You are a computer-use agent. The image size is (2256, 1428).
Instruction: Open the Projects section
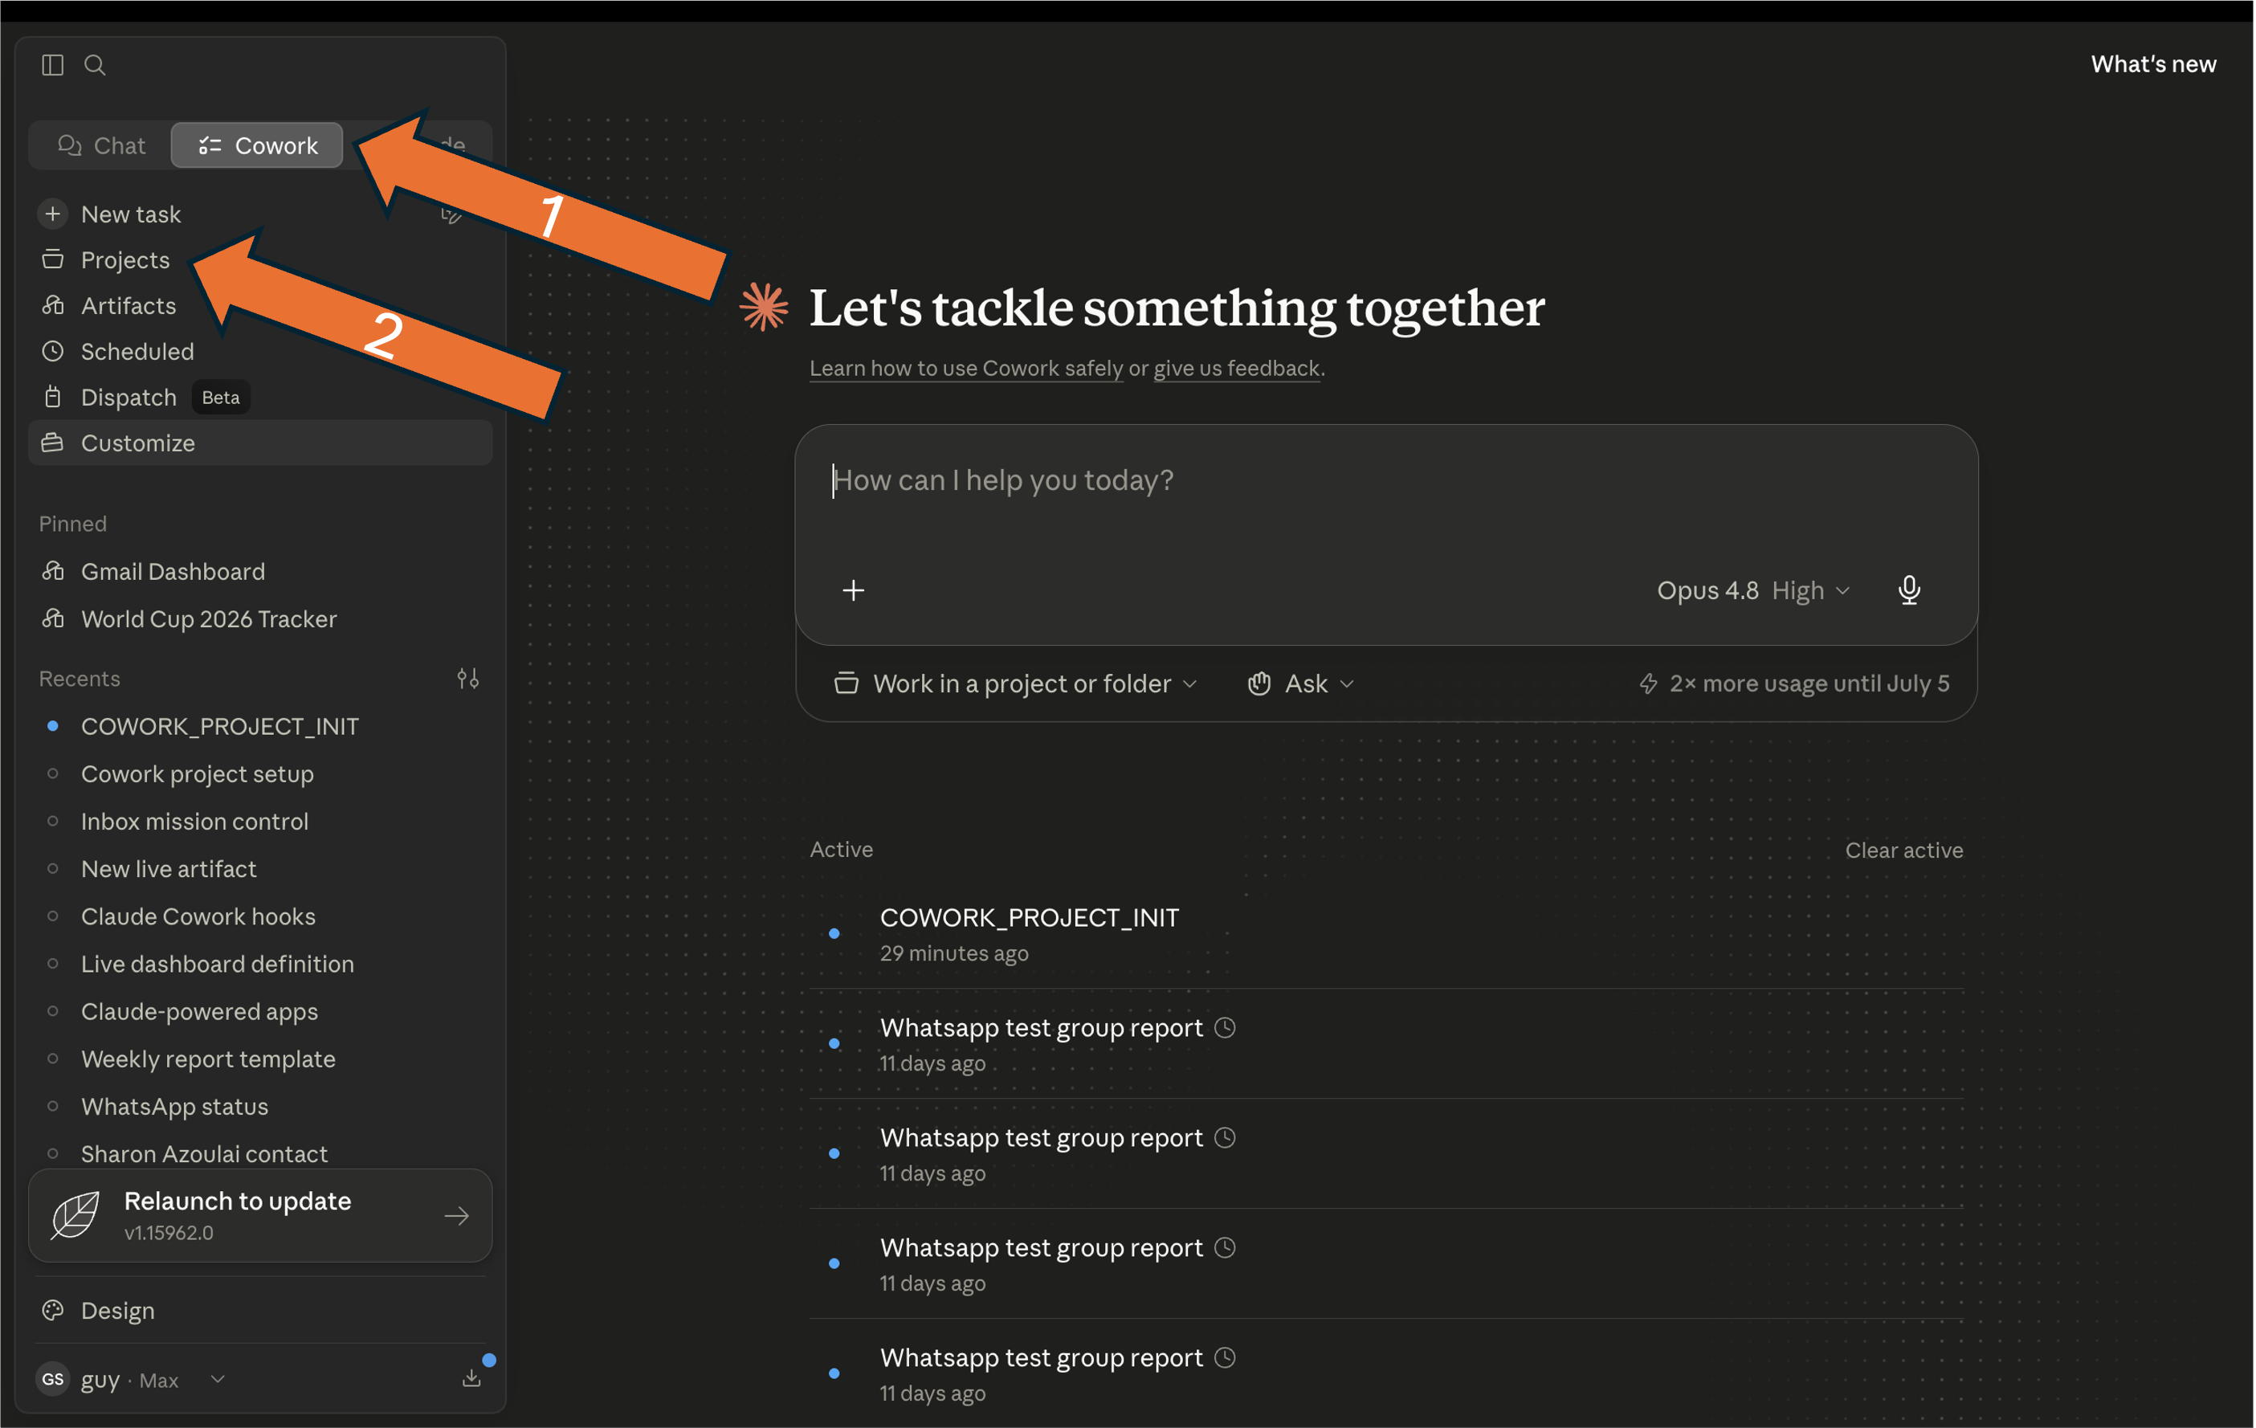point(124,259)
